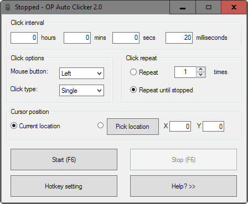Open Hotkey setting
The height and width of the screenshot is (204, 248).
(x=64, y=186)
